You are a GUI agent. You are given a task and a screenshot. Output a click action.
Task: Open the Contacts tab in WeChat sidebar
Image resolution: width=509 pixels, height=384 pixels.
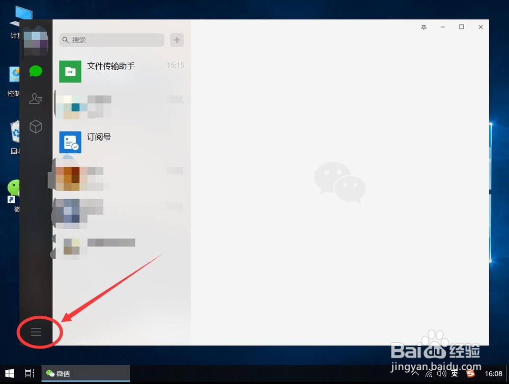point(36,98)
